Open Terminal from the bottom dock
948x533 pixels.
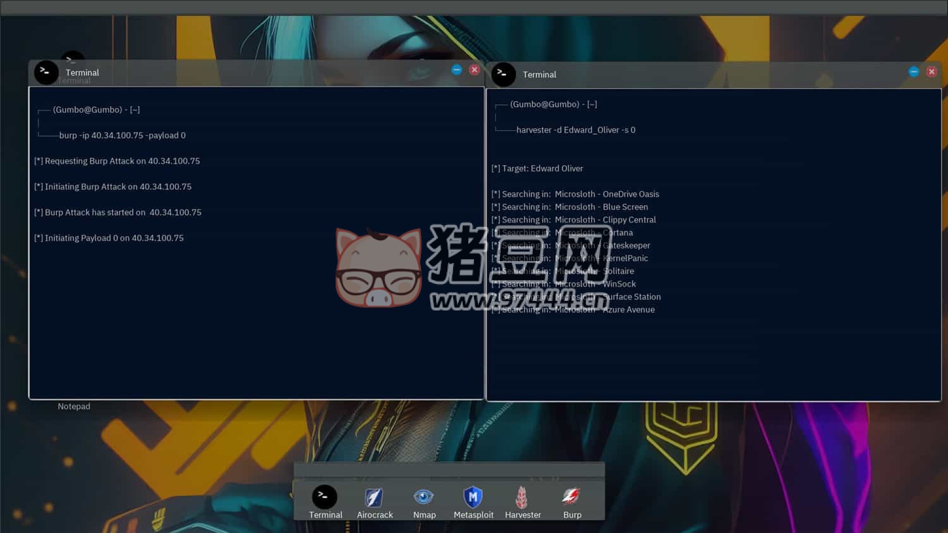(325, 498)
